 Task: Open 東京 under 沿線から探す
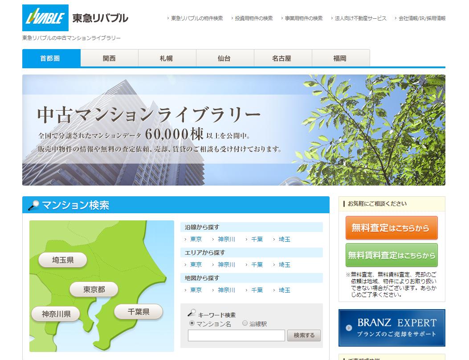[x=196, y=239]
